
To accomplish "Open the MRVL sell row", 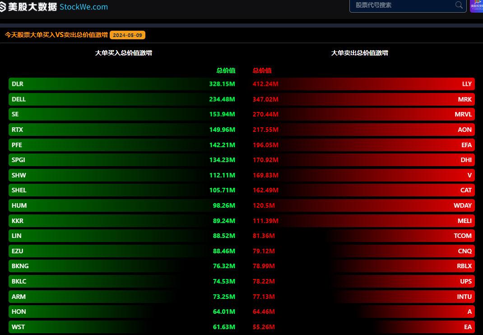I will coord(362,114).
